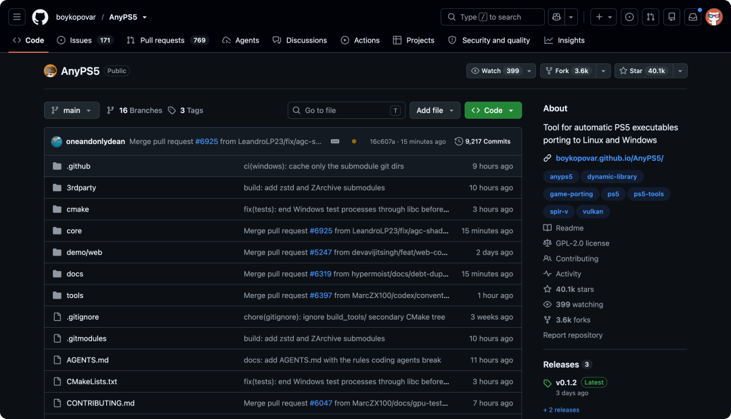Switch to the Pull requests tab
The width and height of the screenshot is (731, 419).
tap(167, 41)
